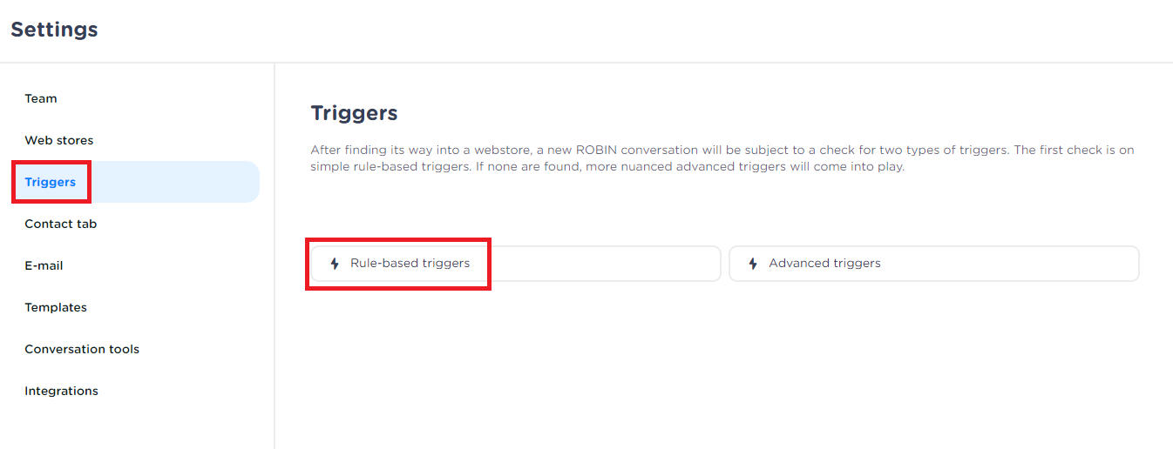Click the lightning icon for Rule-based triggers
Viewport: 1173px width, 449px height.
click(335, 264)
